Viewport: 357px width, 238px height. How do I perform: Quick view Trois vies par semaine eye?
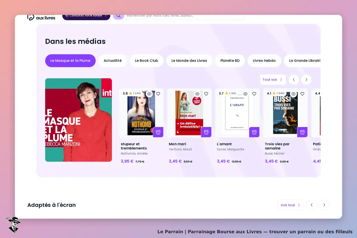[x=293, y=94]
